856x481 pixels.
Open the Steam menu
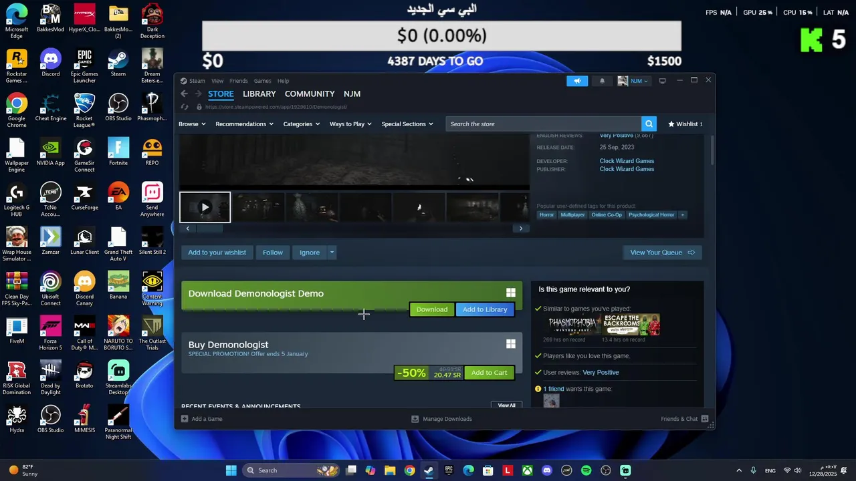tap(197, 81)
